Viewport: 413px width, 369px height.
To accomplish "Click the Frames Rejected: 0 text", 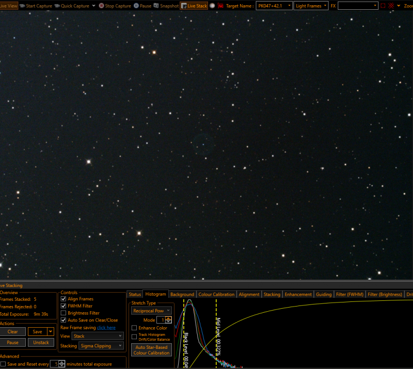I will (x=18, y=307).
